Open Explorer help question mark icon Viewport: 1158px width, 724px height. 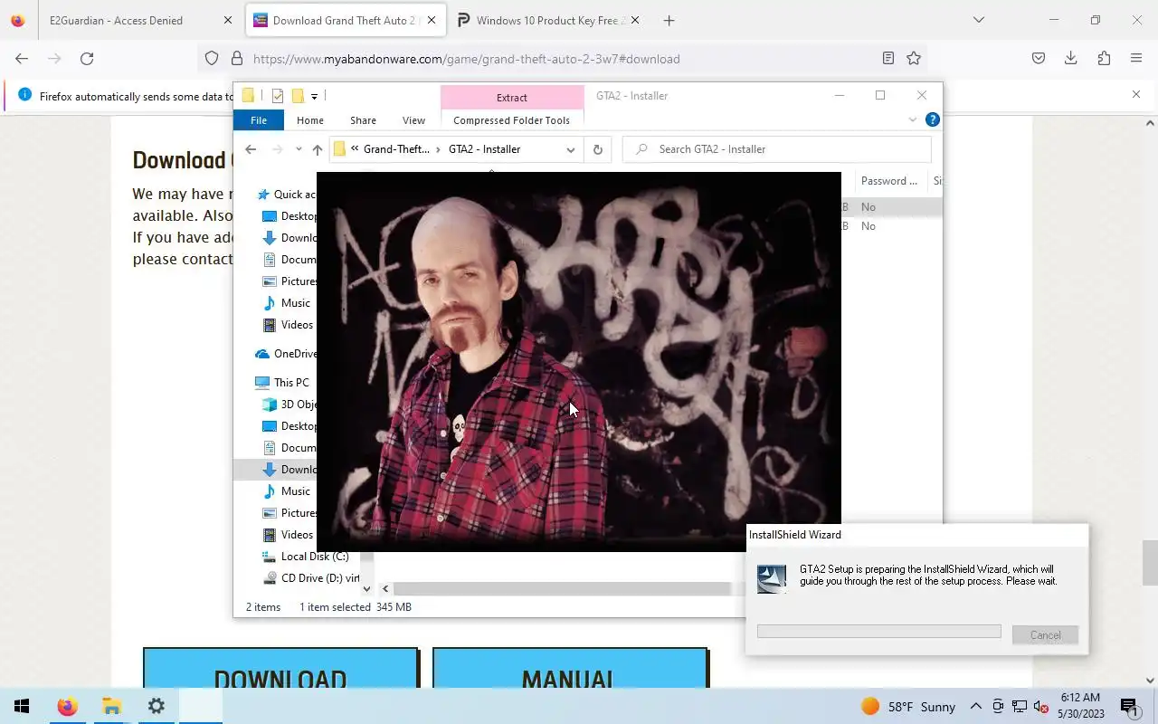click(x=933, y=119)
